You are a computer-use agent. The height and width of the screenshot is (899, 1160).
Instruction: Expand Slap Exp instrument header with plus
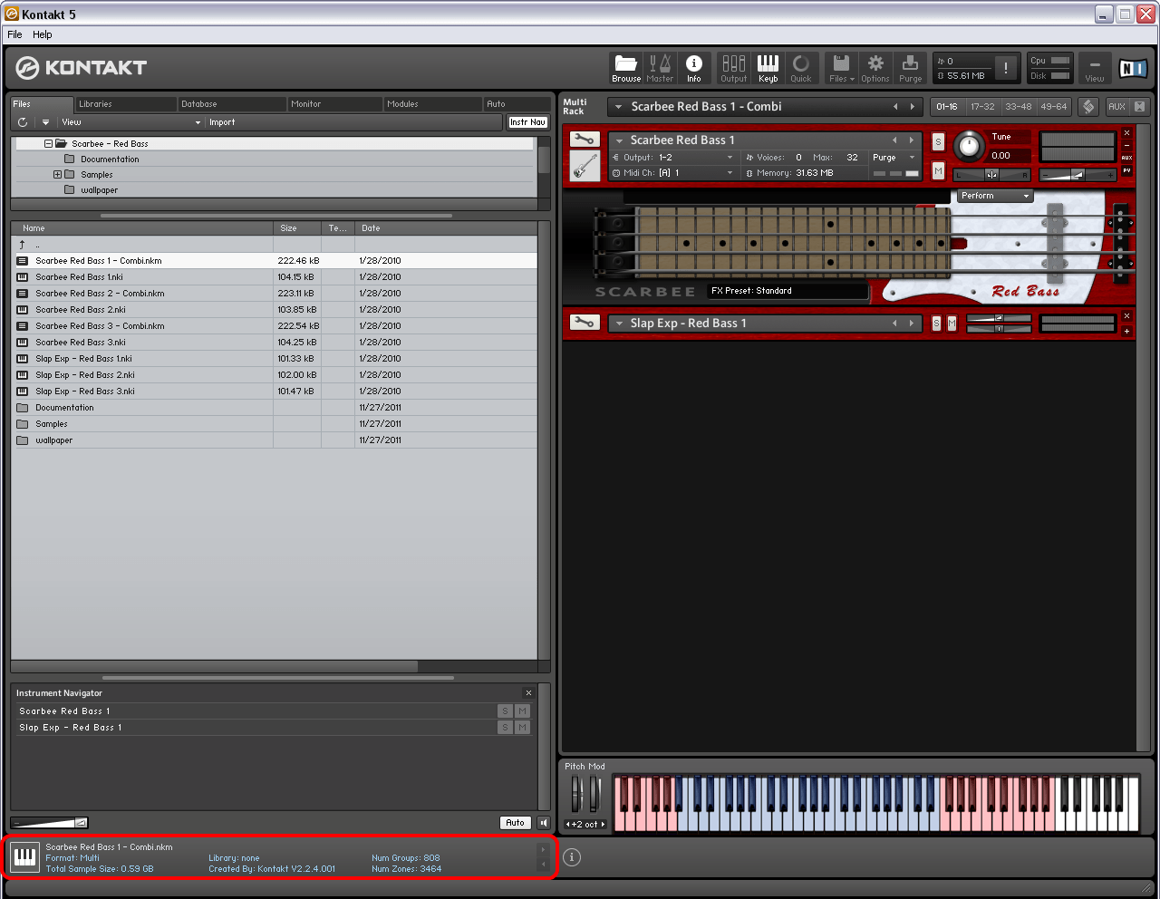(1126, 331)
